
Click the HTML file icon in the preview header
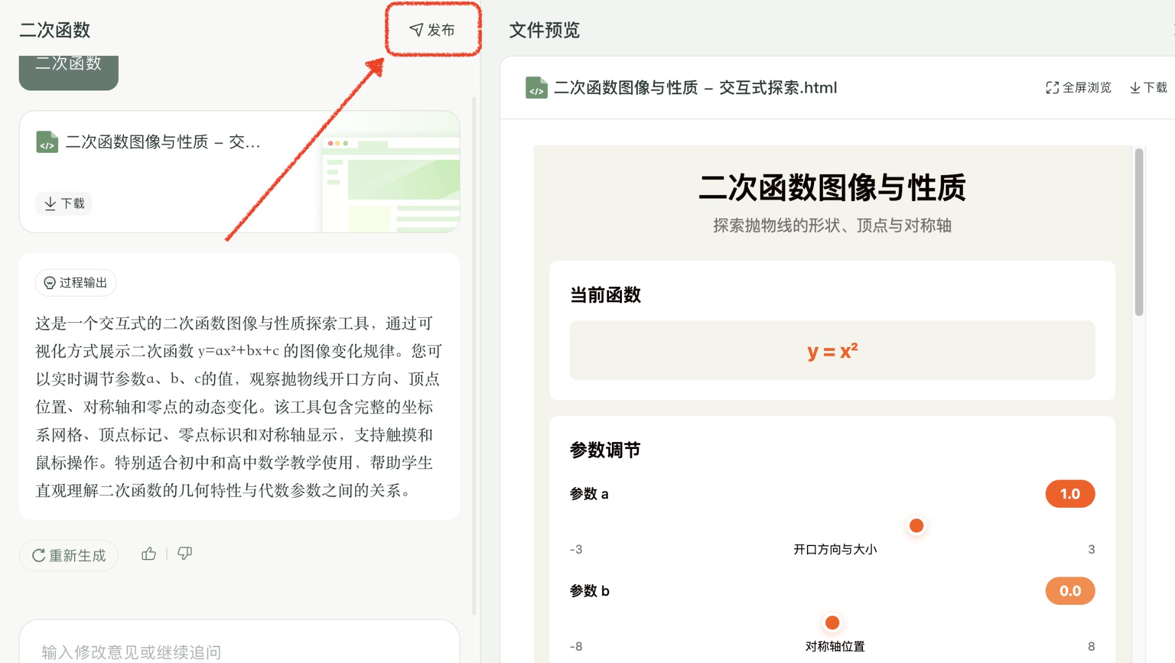(x=536, y=88)
